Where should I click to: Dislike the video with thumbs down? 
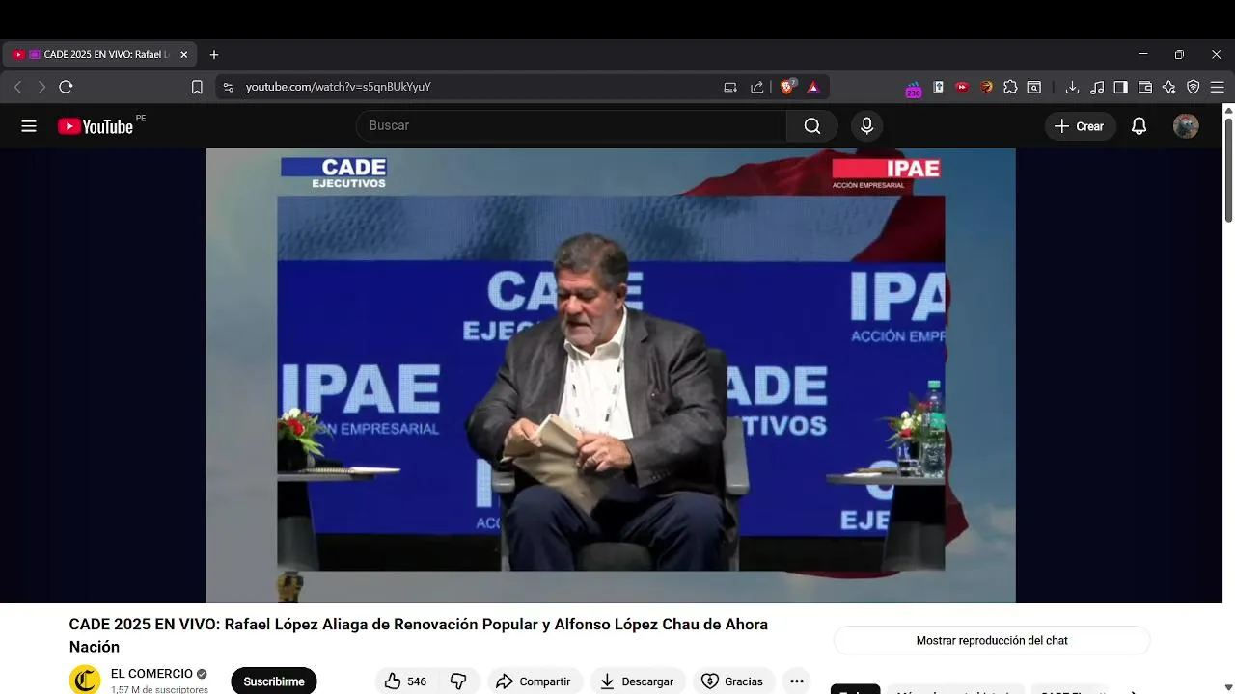pos(458,681)
